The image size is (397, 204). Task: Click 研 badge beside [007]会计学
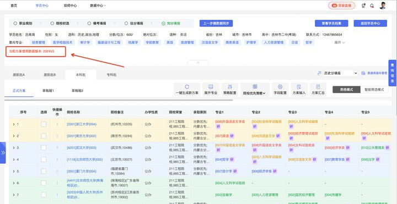coord(235,171)
